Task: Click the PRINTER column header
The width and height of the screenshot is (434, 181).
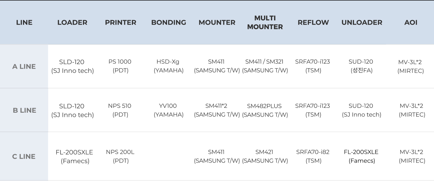Action: point(120,22)
